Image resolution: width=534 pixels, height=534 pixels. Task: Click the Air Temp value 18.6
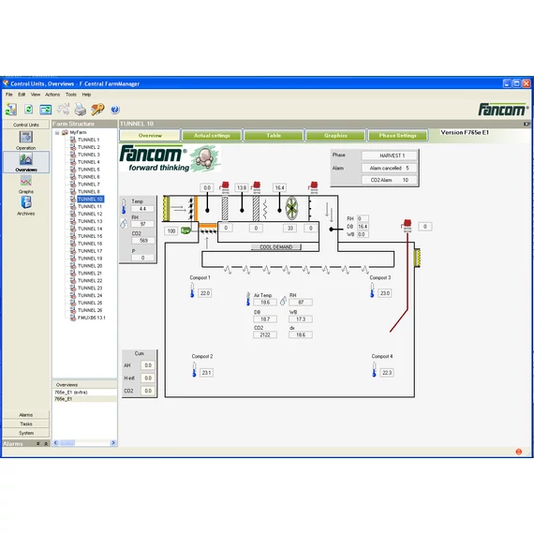[265, 302]
